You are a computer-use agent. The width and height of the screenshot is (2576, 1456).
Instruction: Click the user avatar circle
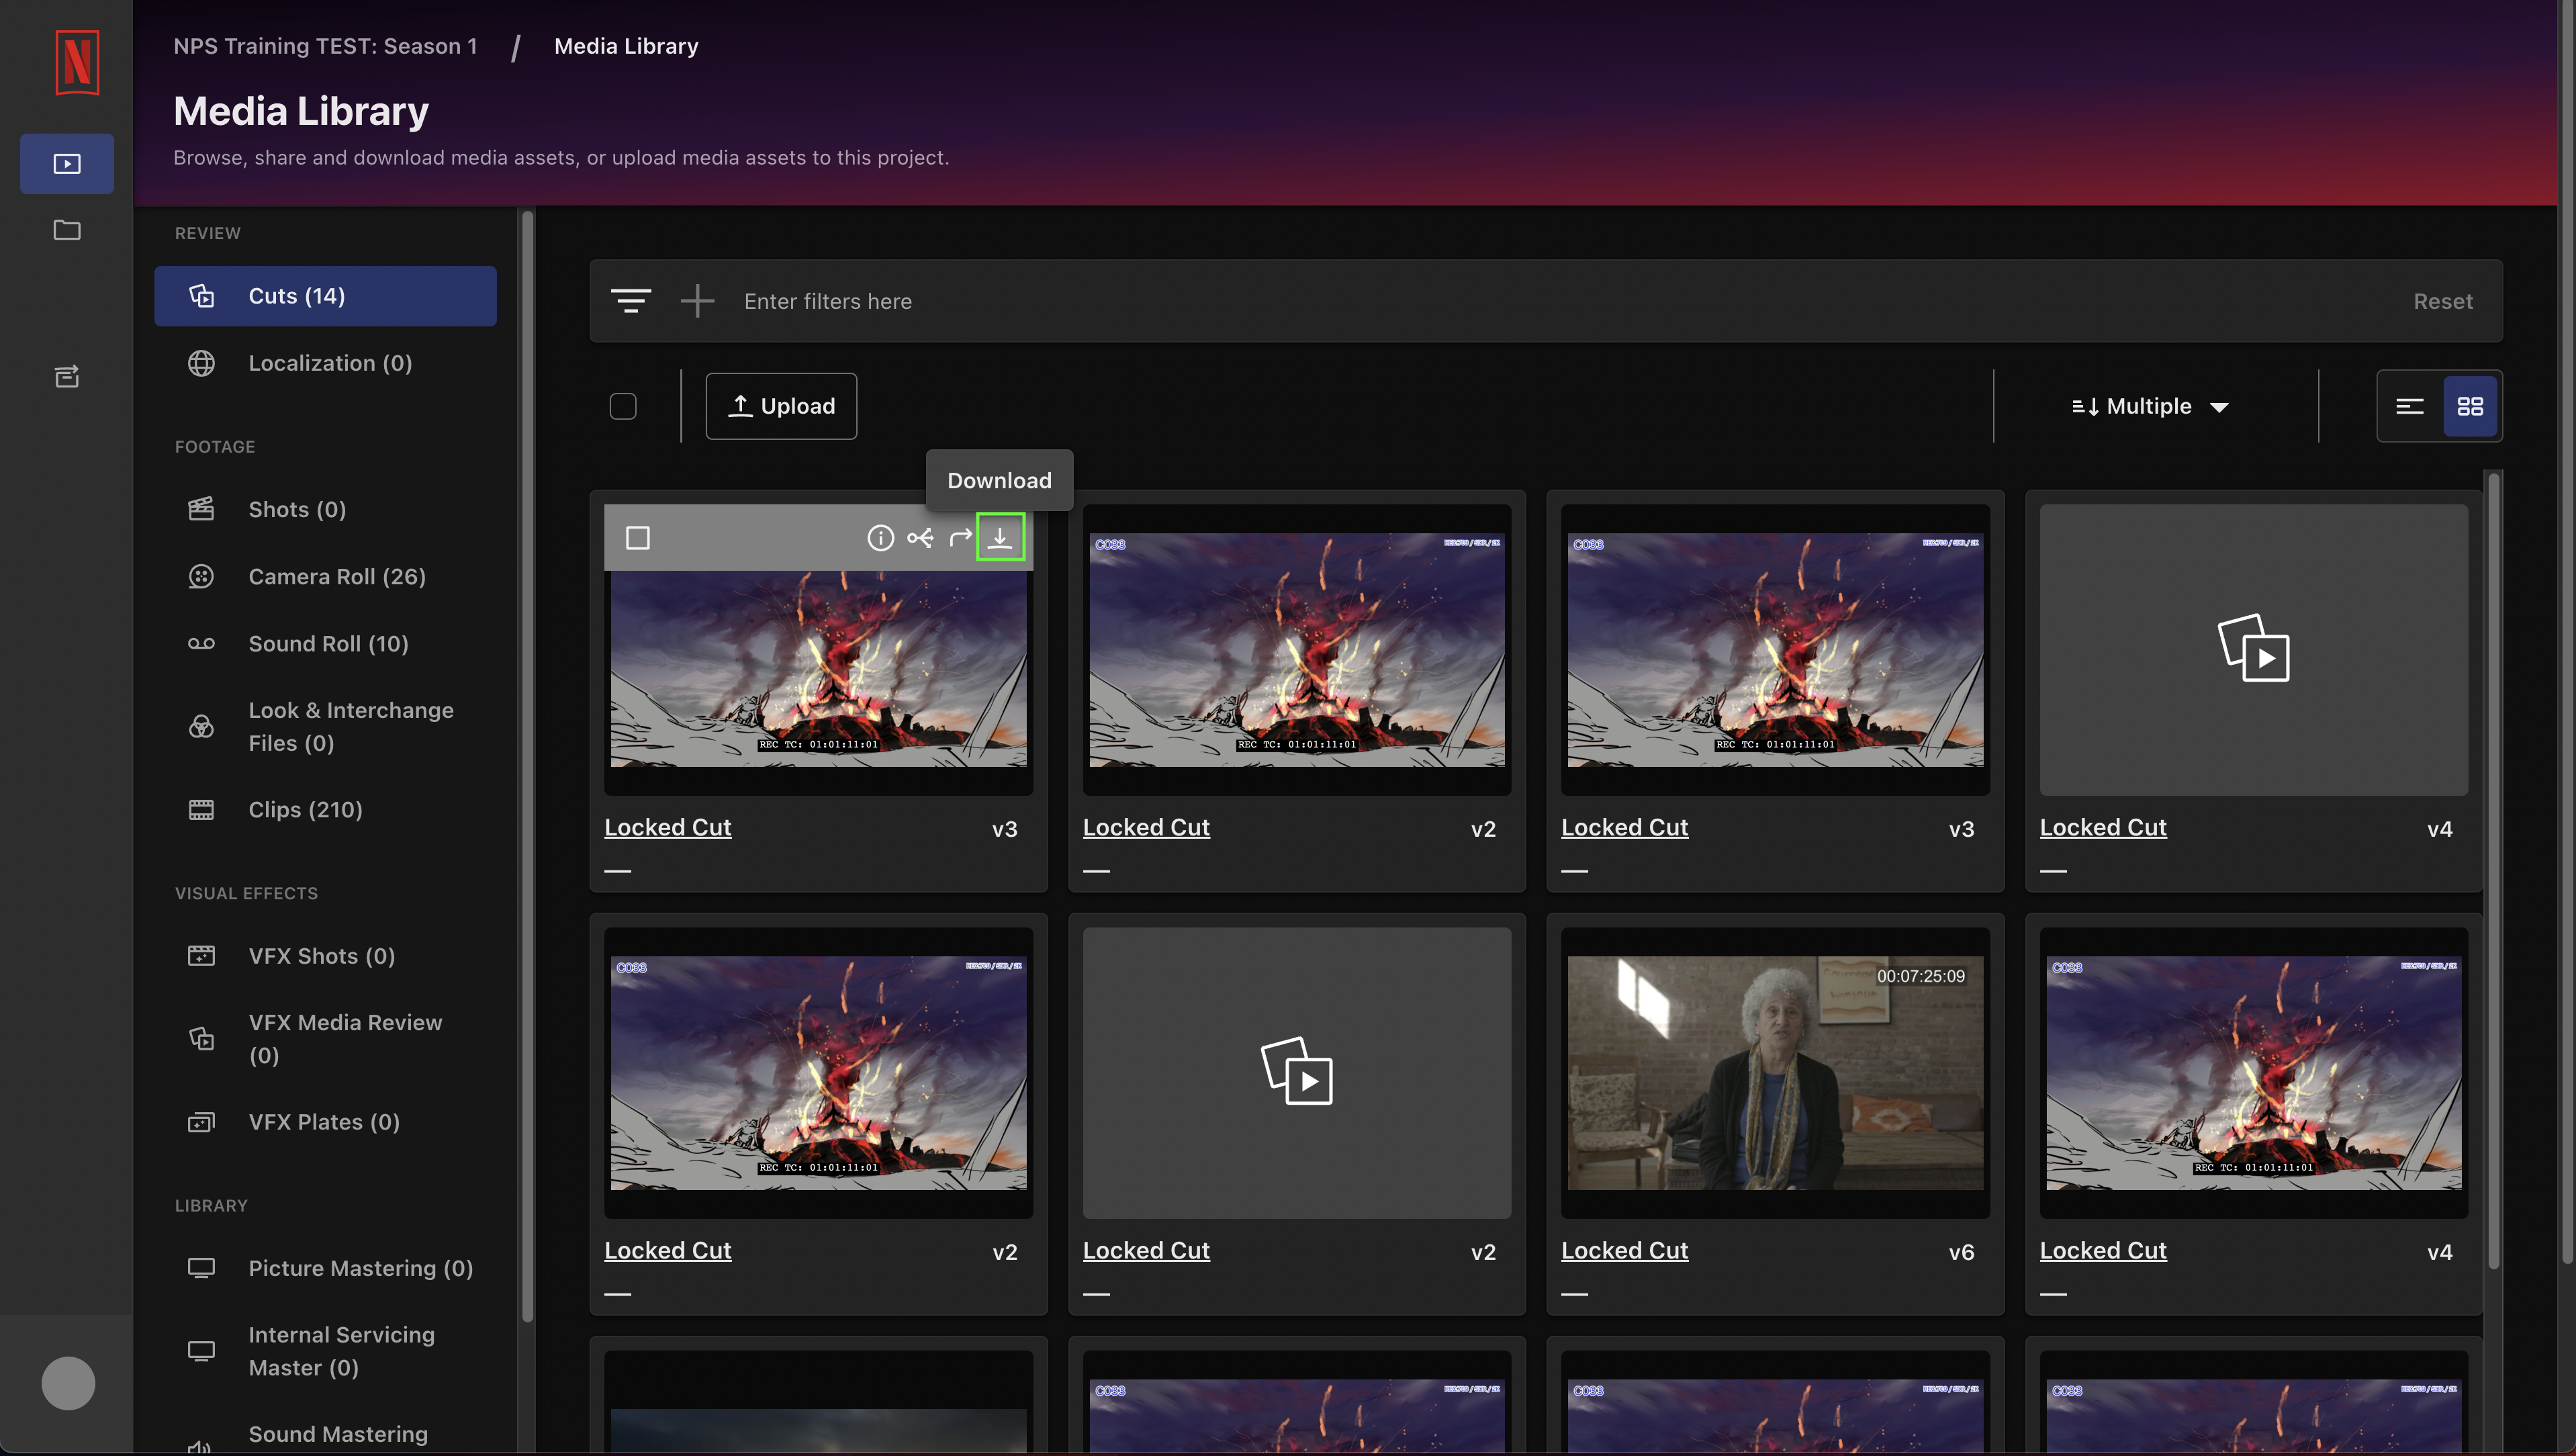click(68, 1383)
